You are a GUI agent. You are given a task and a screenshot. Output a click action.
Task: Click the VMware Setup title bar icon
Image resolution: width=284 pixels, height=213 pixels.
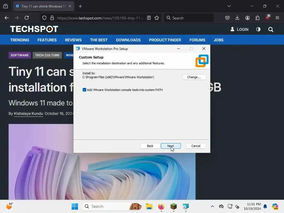tap(78, 49)
